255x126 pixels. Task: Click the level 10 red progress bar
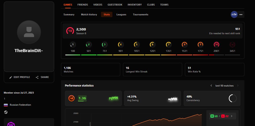click(x=216, y=55)
